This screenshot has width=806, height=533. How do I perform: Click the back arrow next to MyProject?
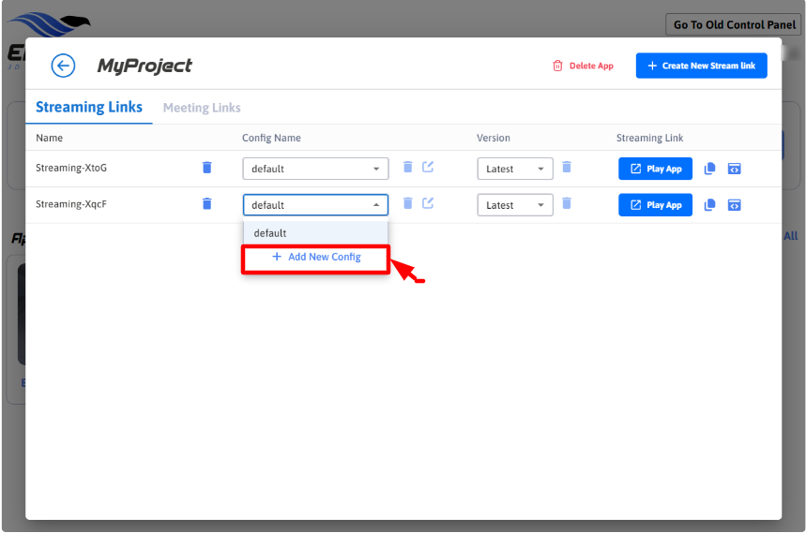(63, 66)
